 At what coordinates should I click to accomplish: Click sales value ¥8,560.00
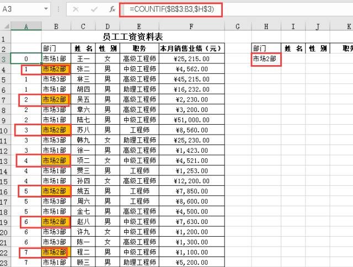click(191, 130)
